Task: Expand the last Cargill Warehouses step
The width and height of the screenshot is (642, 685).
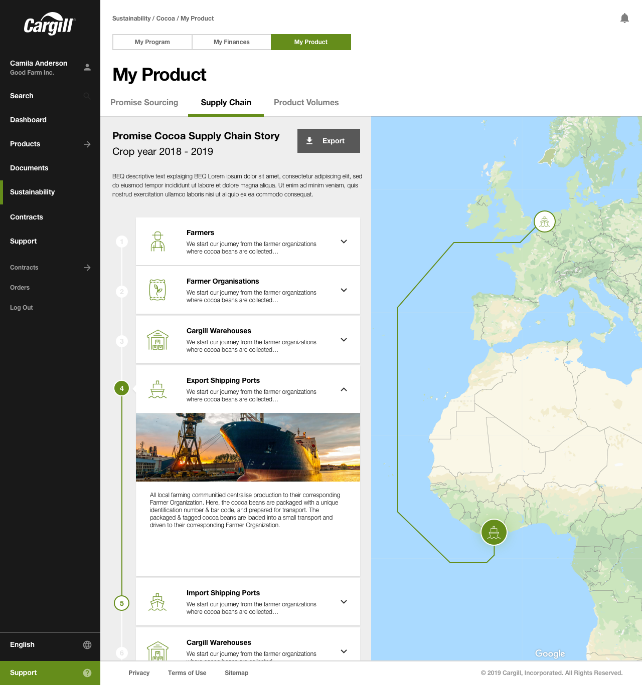Action: [x=344, y=651]
